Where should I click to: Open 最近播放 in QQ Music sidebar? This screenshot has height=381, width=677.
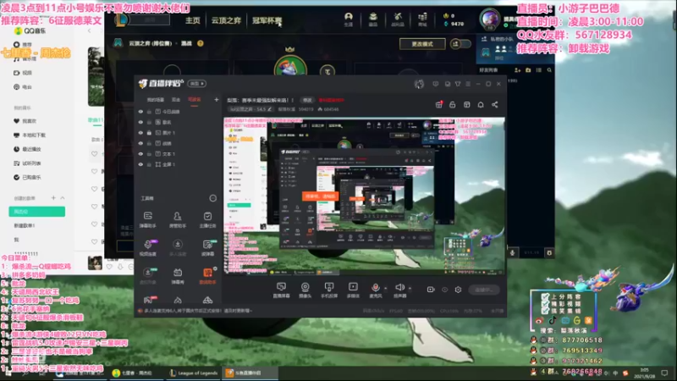click(x=27, y=149)
